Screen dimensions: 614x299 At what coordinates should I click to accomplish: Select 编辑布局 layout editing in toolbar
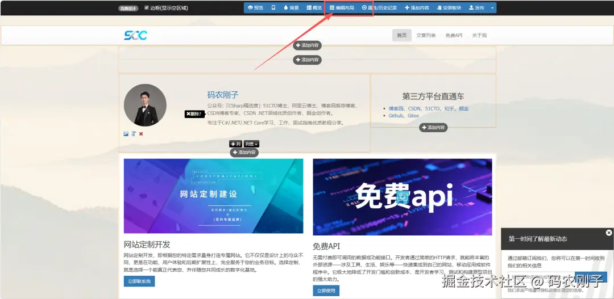[342, 8]
